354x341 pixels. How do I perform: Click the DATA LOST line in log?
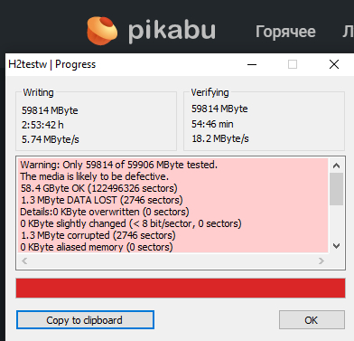(101, 200)
